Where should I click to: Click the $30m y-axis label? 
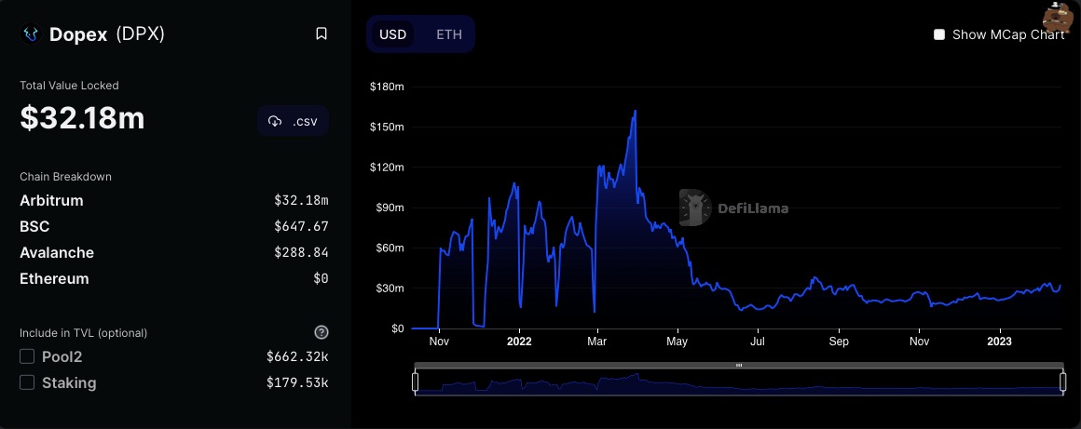pos(389,288)
